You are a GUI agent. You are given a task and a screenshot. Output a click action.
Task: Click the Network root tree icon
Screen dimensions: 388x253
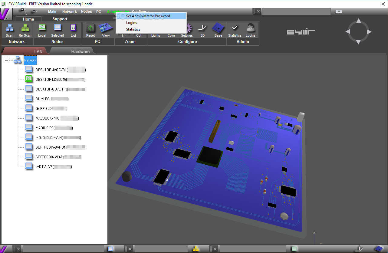point(18,60)
